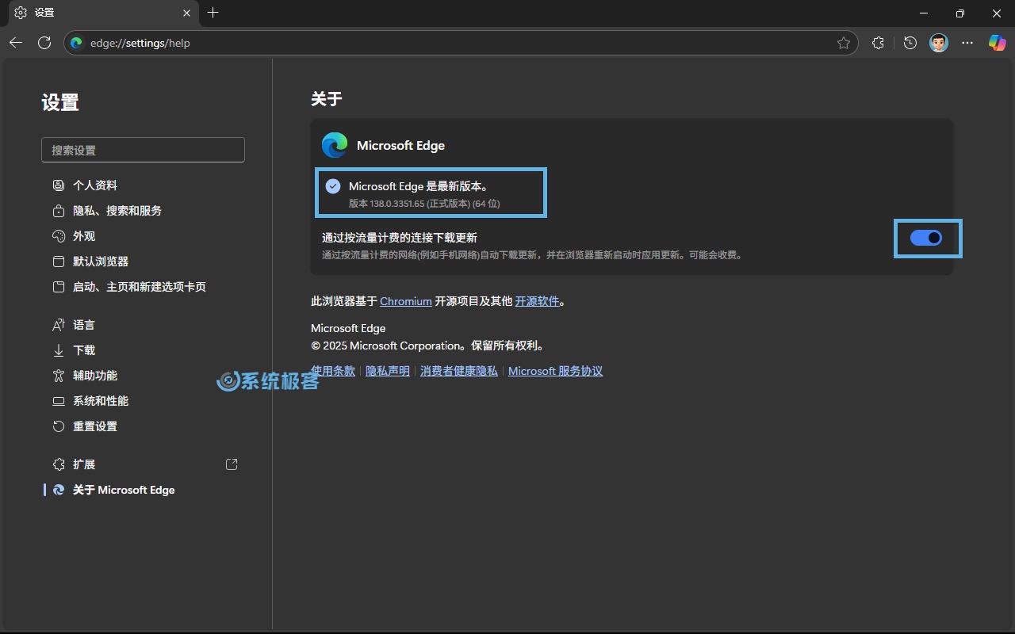Open 扩展 in sidebar

[143, 464]
